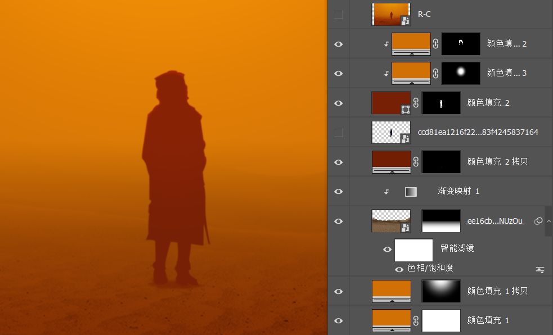The width and height of the screenshot is (553, 335).
Task: Select the ccd81ea1216f22 layer thumbnail
Action: pyautogui.click(x=391, y=132)
